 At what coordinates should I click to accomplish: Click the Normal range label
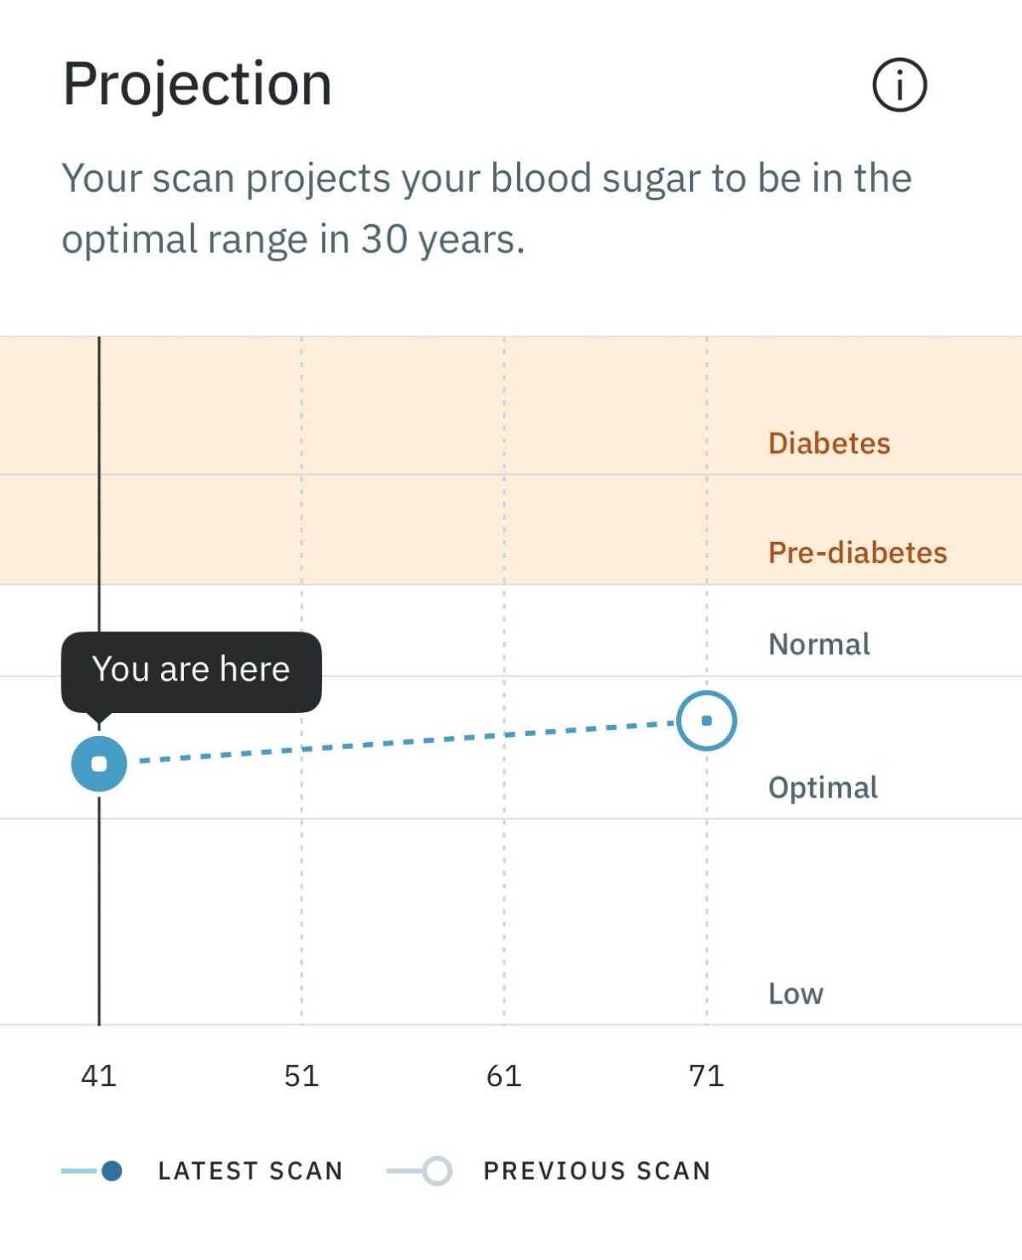click(x=819, y=644)
